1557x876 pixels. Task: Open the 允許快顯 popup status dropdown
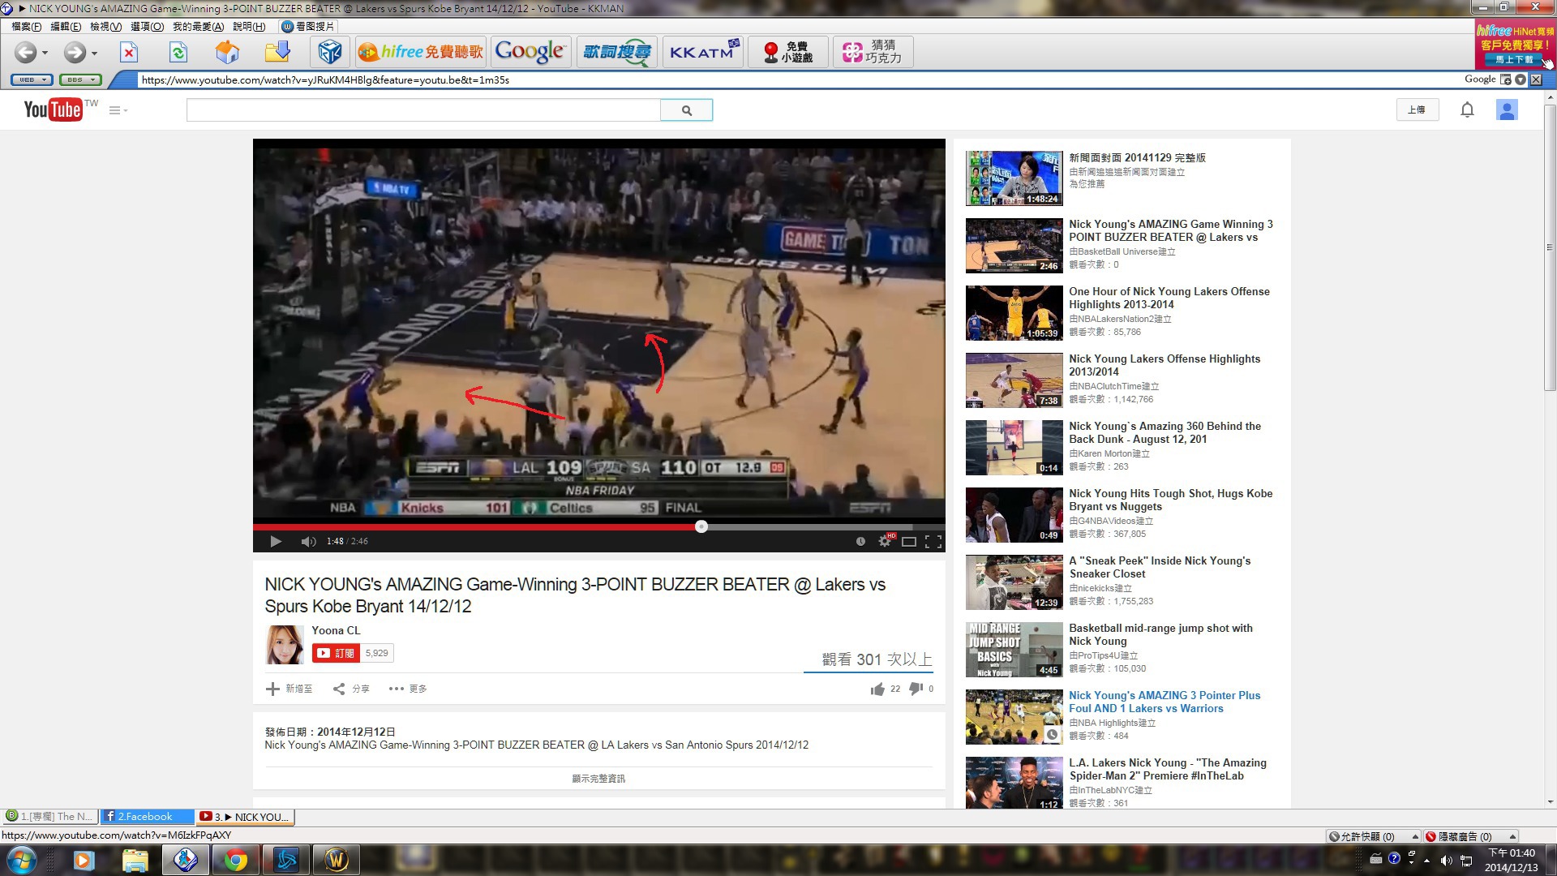pyautogui.click(x=1373, y=836)
